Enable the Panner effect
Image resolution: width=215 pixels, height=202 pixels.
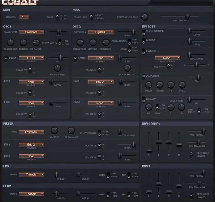pos(143,52)
